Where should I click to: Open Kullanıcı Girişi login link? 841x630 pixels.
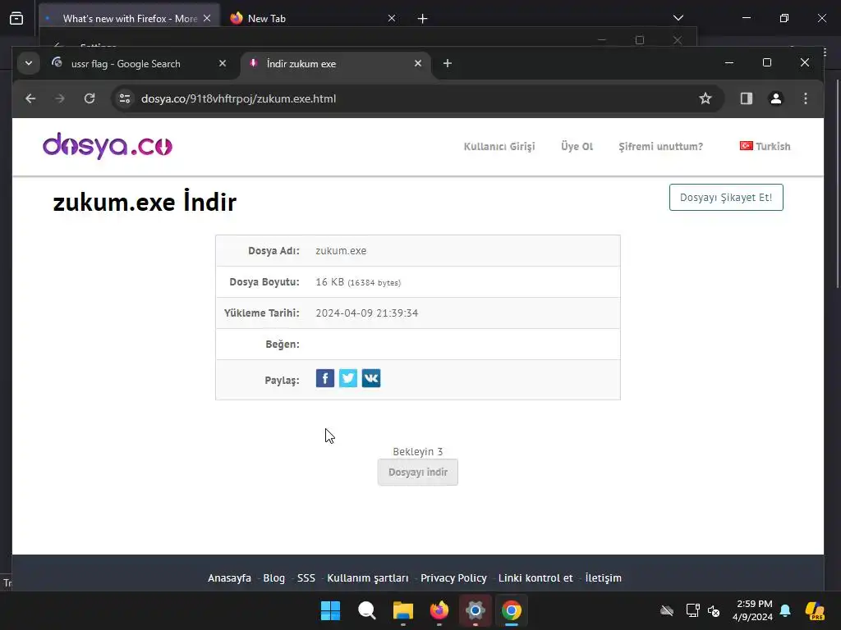click(499, 146)
